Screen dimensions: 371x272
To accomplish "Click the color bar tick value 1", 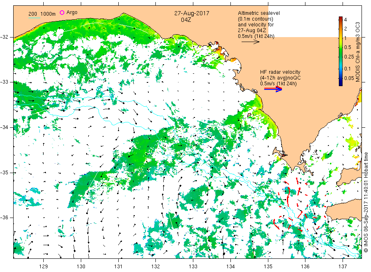I will pyautogui.click(x=345, y=38).
